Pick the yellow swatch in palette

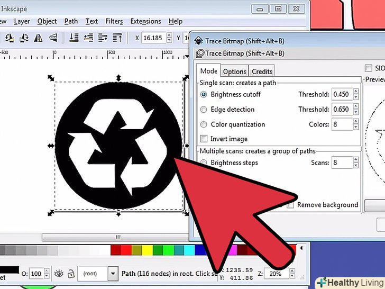(x=148, y=250)
